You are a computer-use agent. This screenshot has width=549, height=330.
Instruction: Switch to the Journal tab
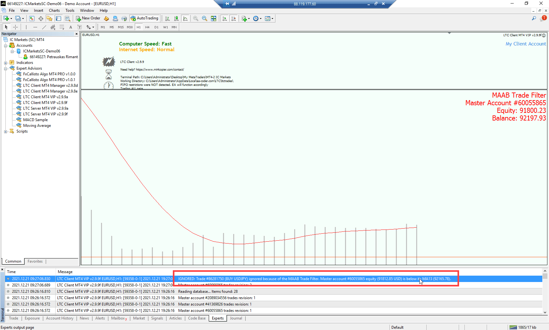pyautogui.click(x=236, y=318)
